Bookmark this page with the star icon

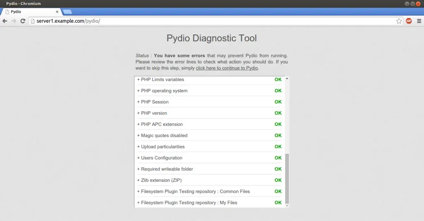(x=399, y=21)
